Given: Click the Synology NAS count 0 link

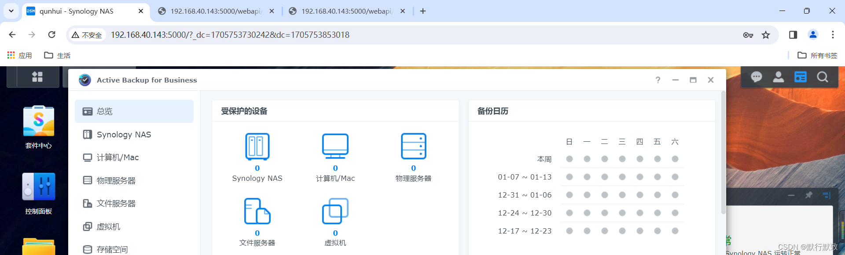Looking at the screenshot, I should (x=257, y=168).
